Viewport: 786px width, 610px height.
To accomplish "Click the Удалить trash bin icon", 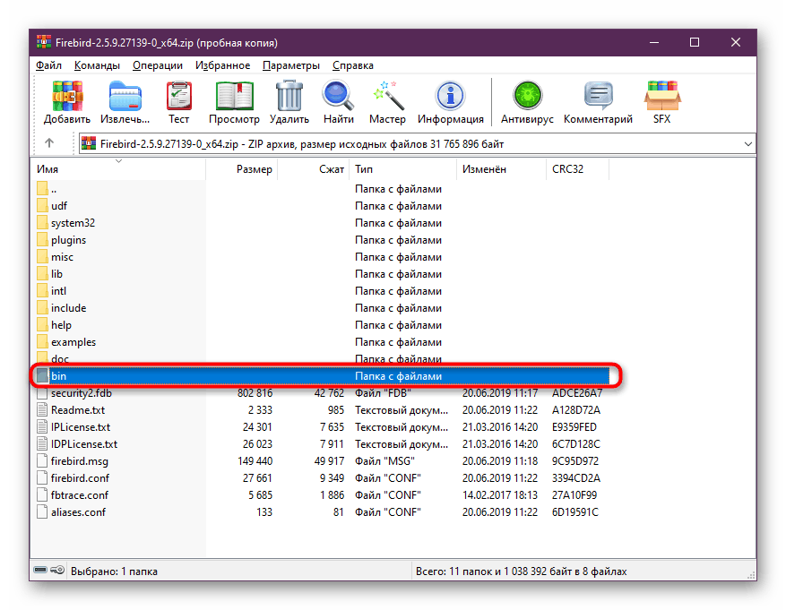I will coord(289,96).
